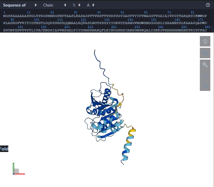Click sequence residue number 251
This screenshot has height=187, width=214.
coord(184,27)
